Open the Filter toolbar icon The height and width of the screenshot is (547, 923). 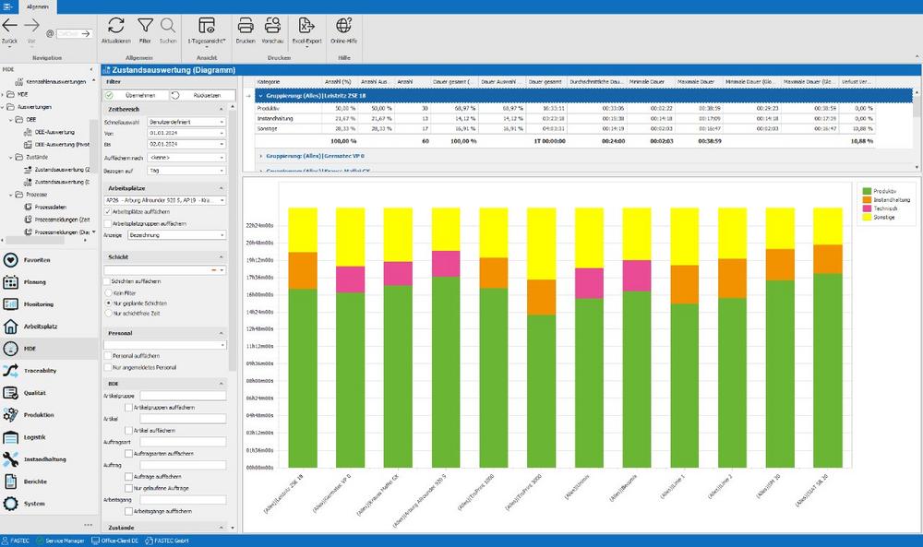point(145,25)
